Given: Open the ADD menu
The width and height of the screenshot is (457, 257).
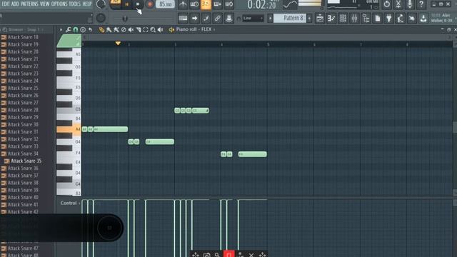Looking at the screenshot, I should tap(15, 4).
